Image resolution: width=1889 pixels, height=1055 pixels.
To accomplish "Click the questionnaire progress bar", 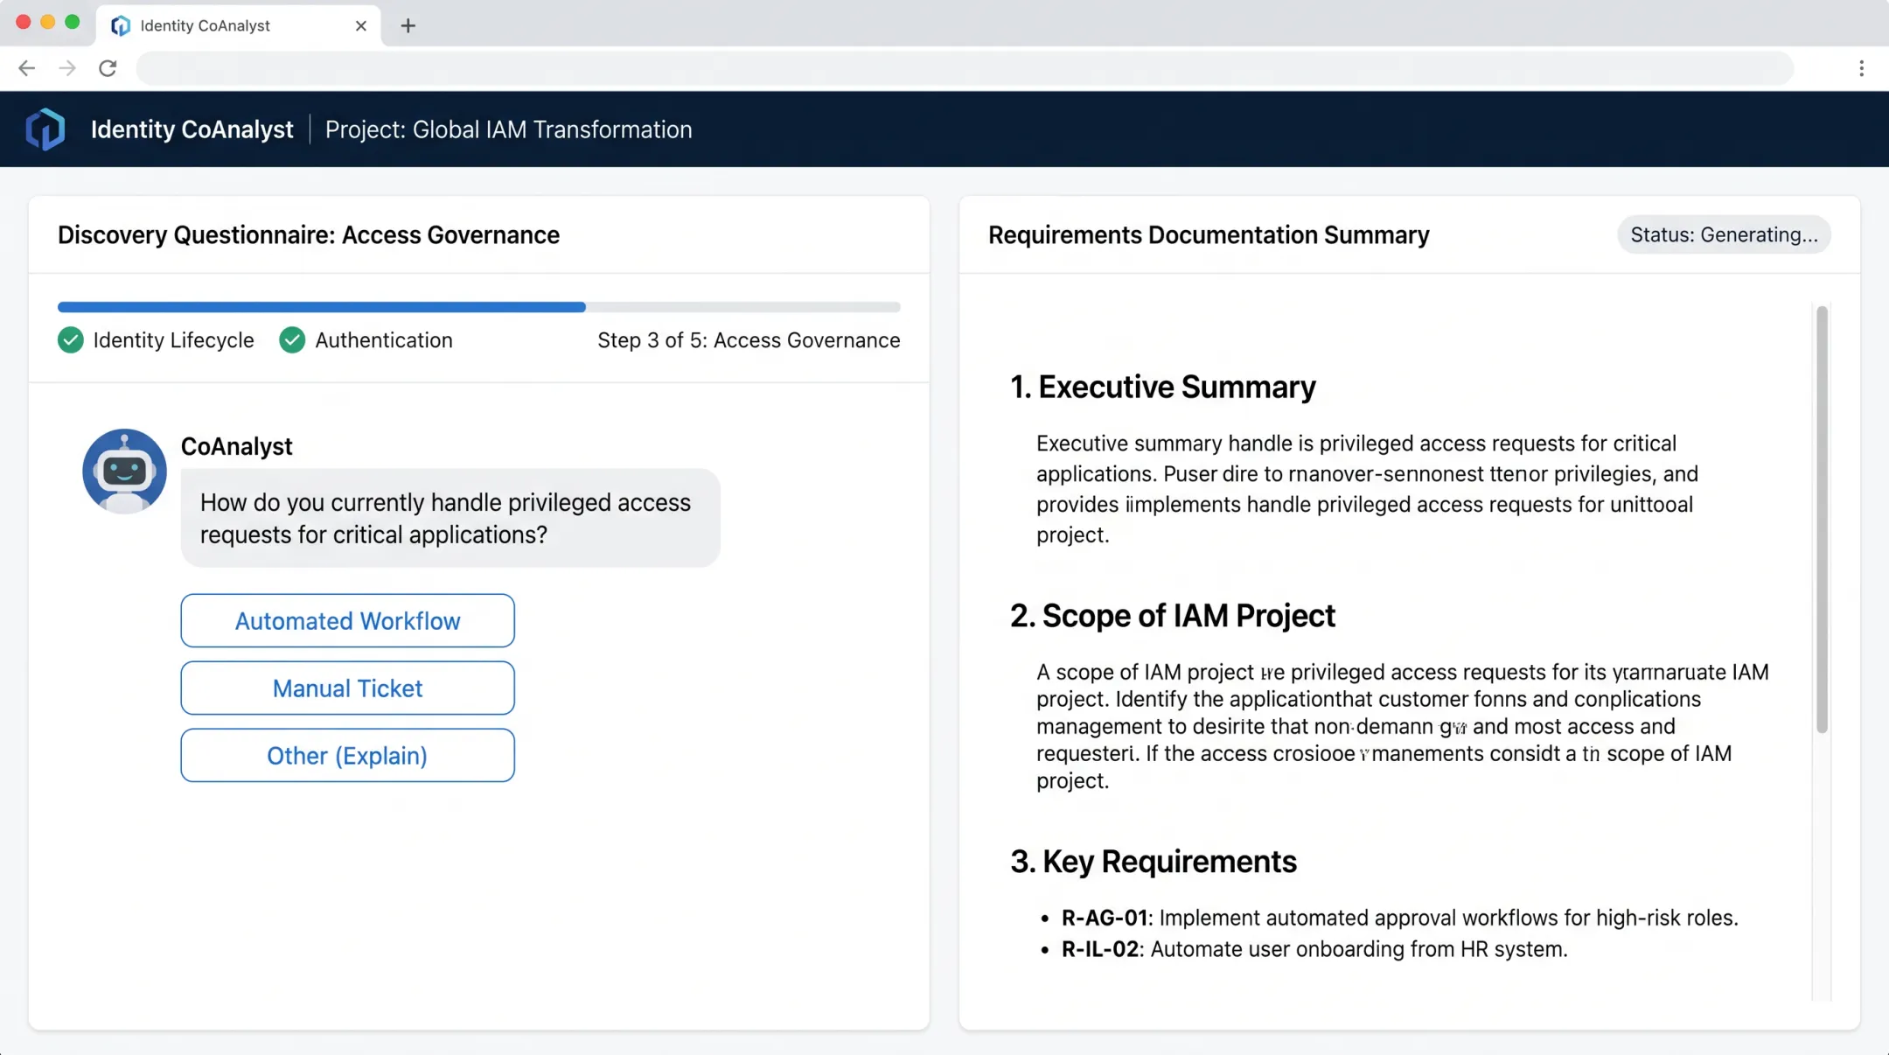I will tap(478, 307).
